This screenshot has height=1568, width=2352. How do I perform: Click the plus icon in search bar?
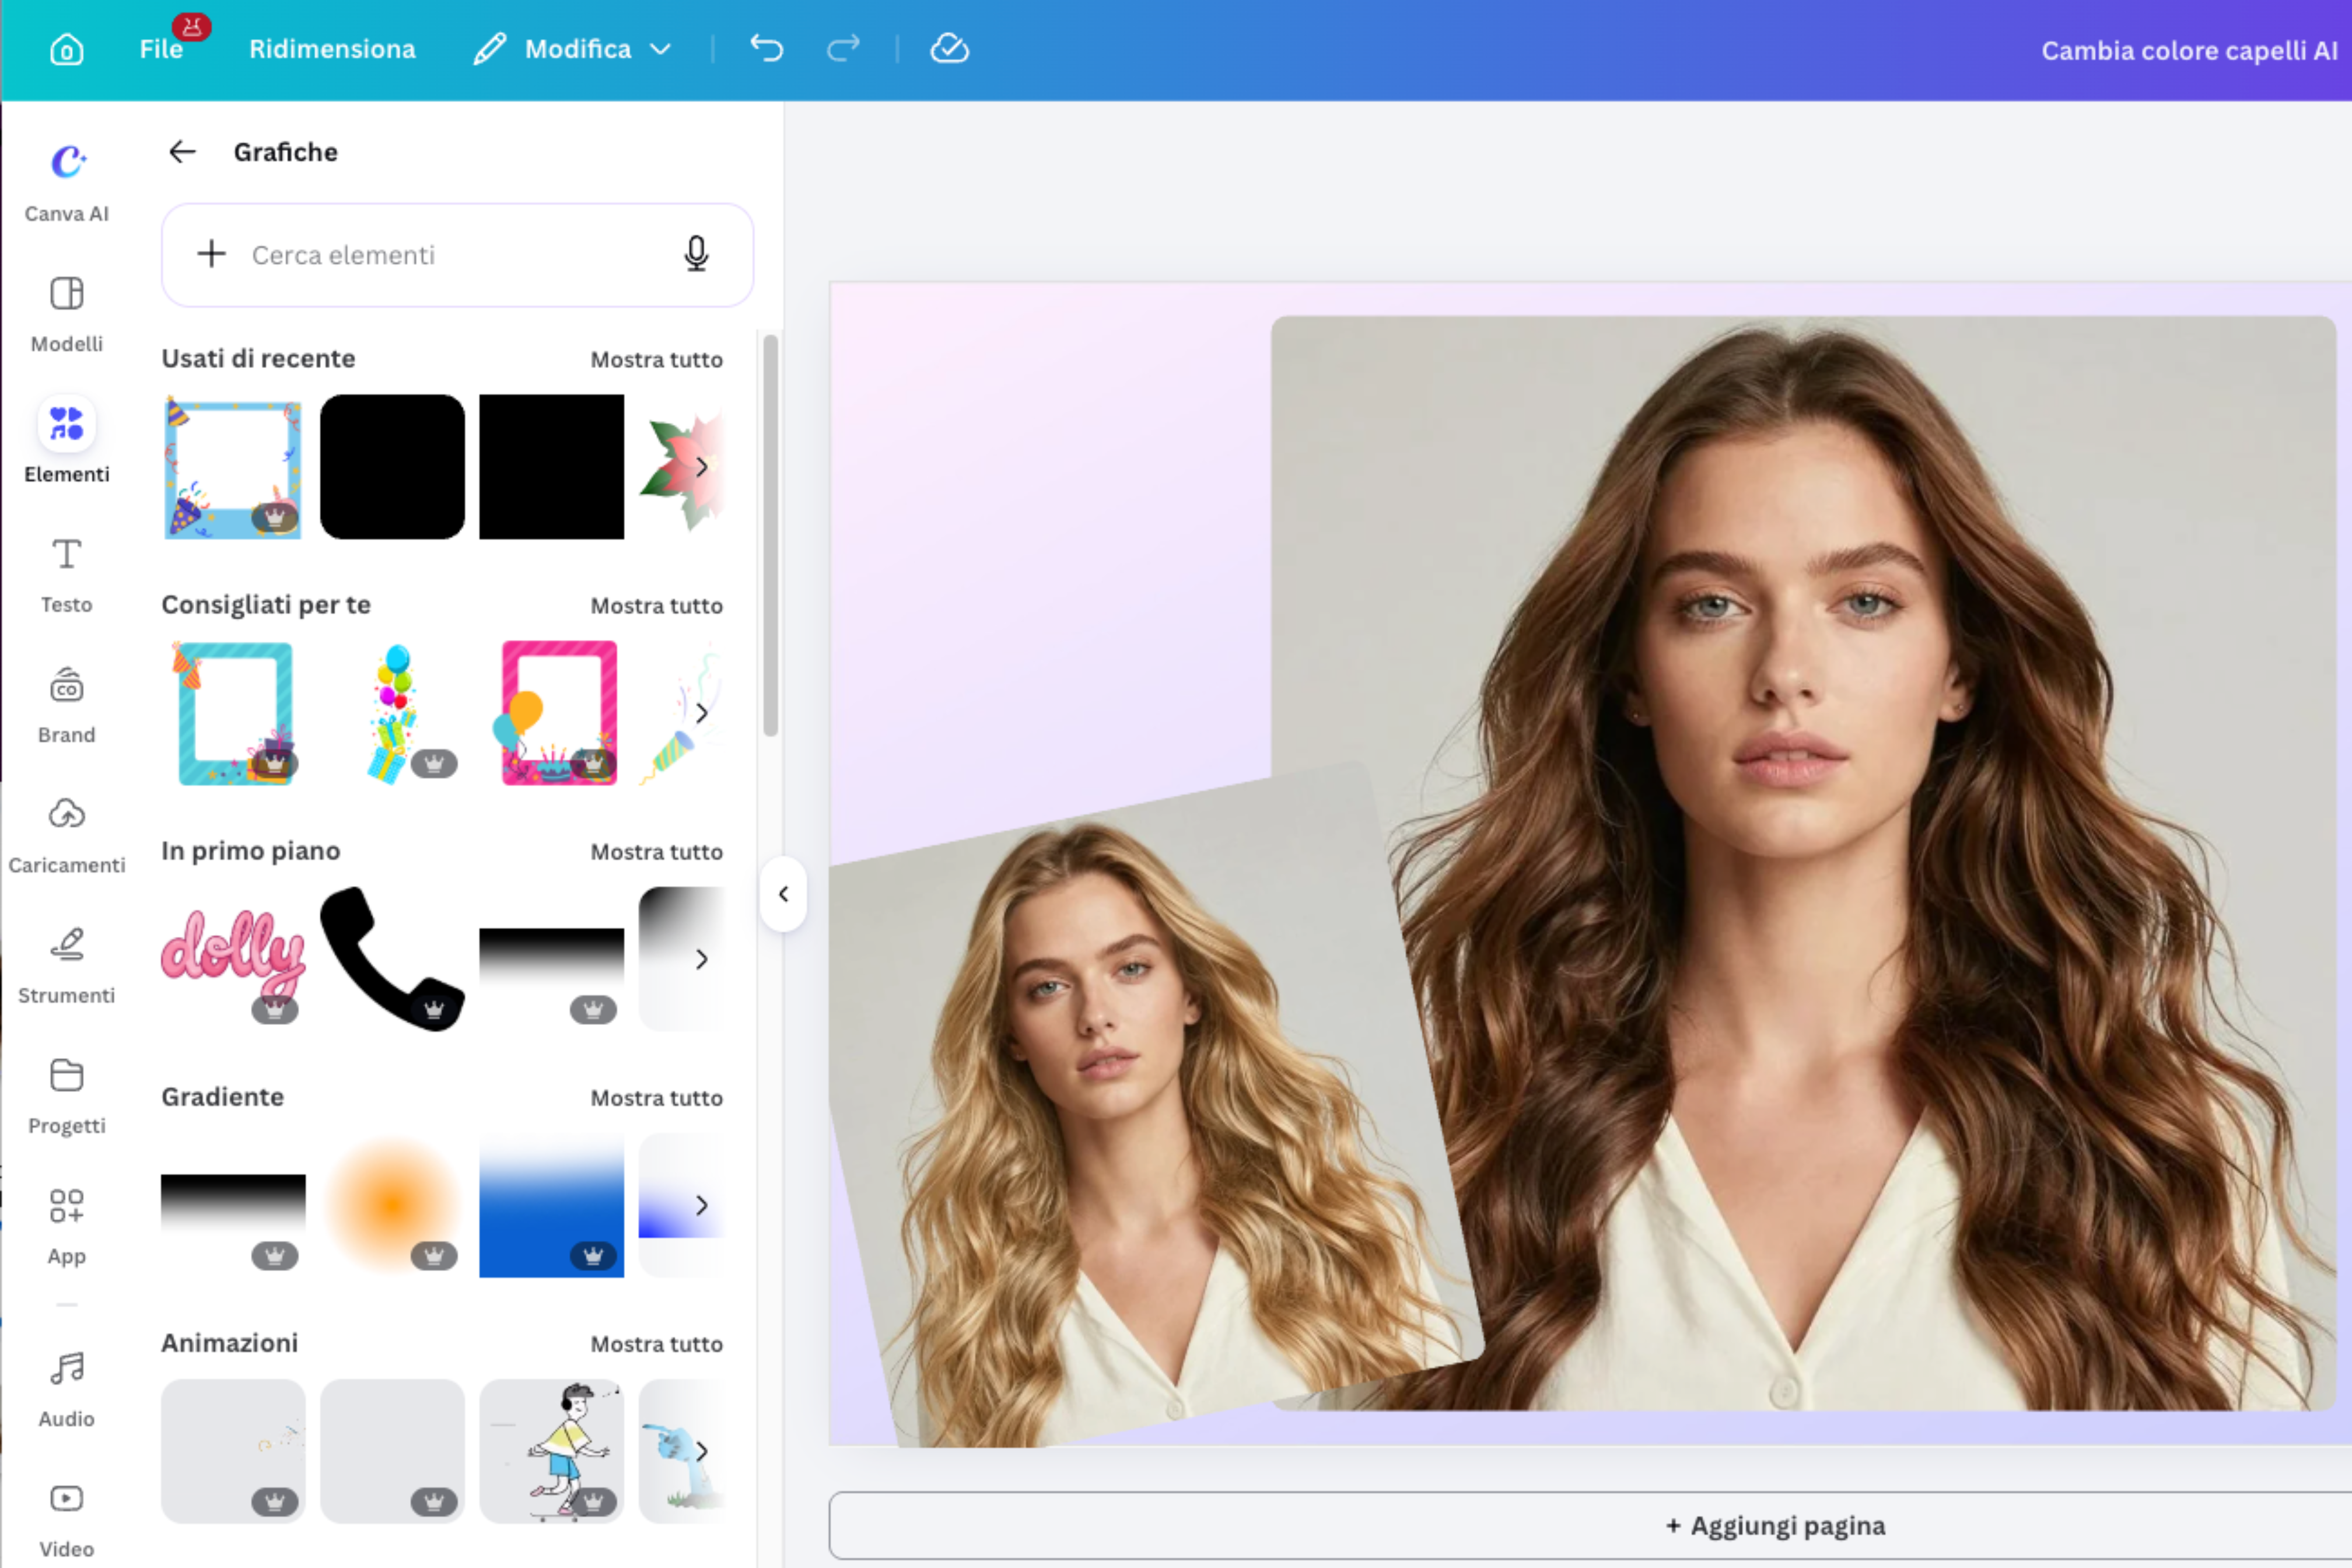click(211, 254)
